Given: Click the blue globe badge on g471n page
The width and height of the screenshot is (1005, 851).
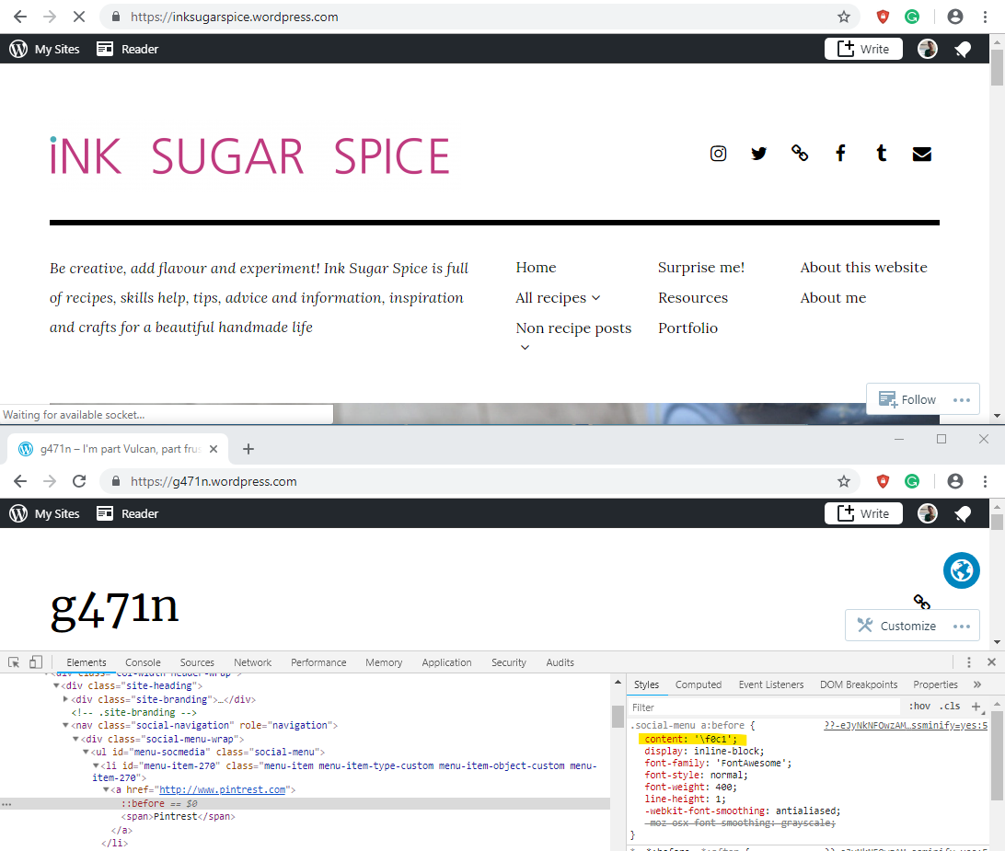Looking at the screenshot, I should [x=962, y=569].
